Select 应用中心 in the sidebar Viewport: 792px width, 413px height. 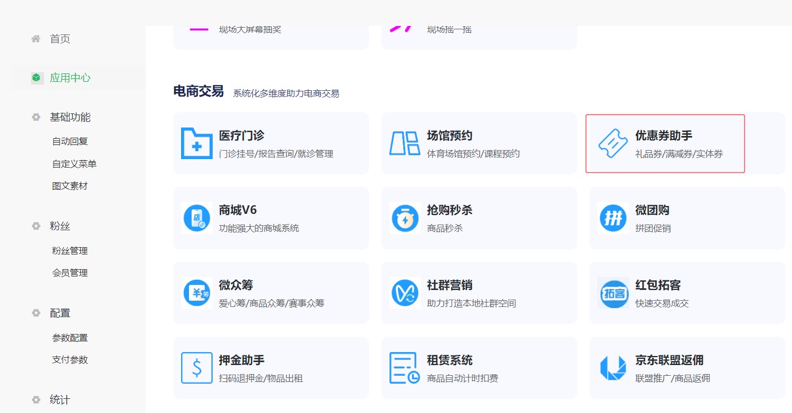(x=70, y=78)
